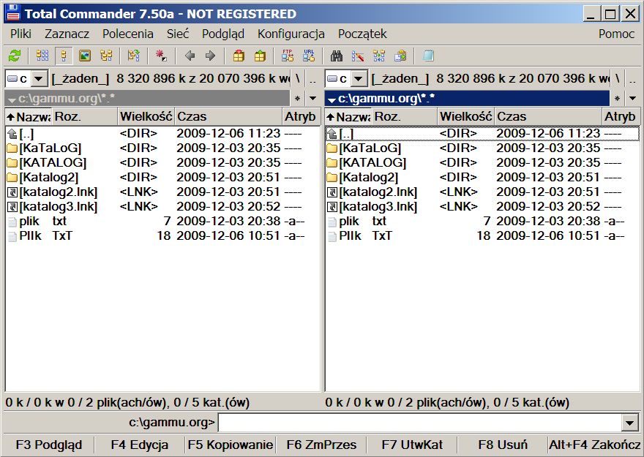Open new URL connection toolbar icon
The width and height of the screenshot is (644, 457).
coord(309,56)
